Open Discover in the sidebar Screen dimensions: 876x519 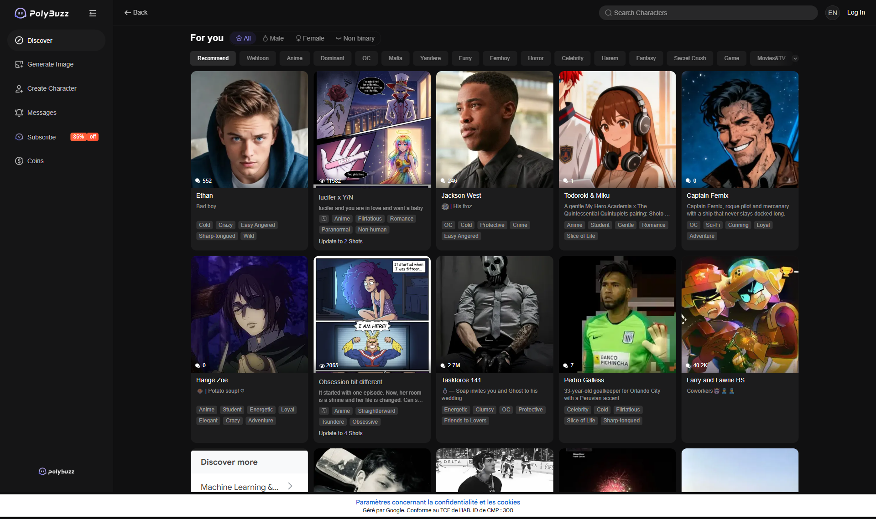click(56, 41)
